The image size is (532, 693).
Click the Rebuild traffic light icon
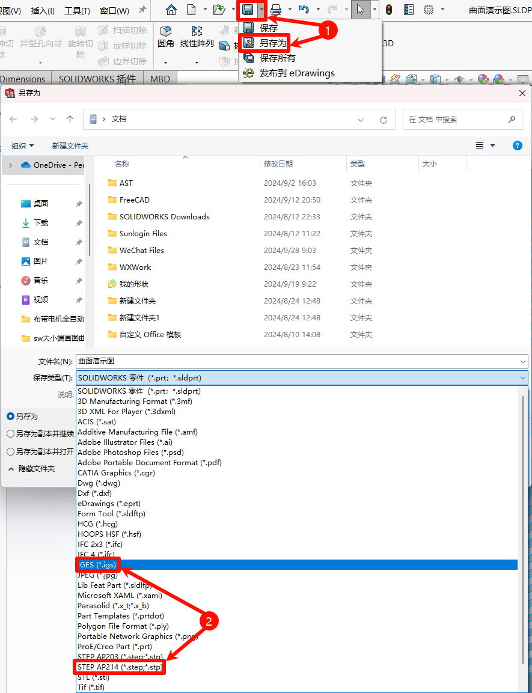pos(389,10)
